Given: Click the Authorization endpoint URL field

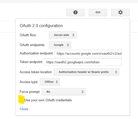Looking at the screenshot, I should (88, 54).
